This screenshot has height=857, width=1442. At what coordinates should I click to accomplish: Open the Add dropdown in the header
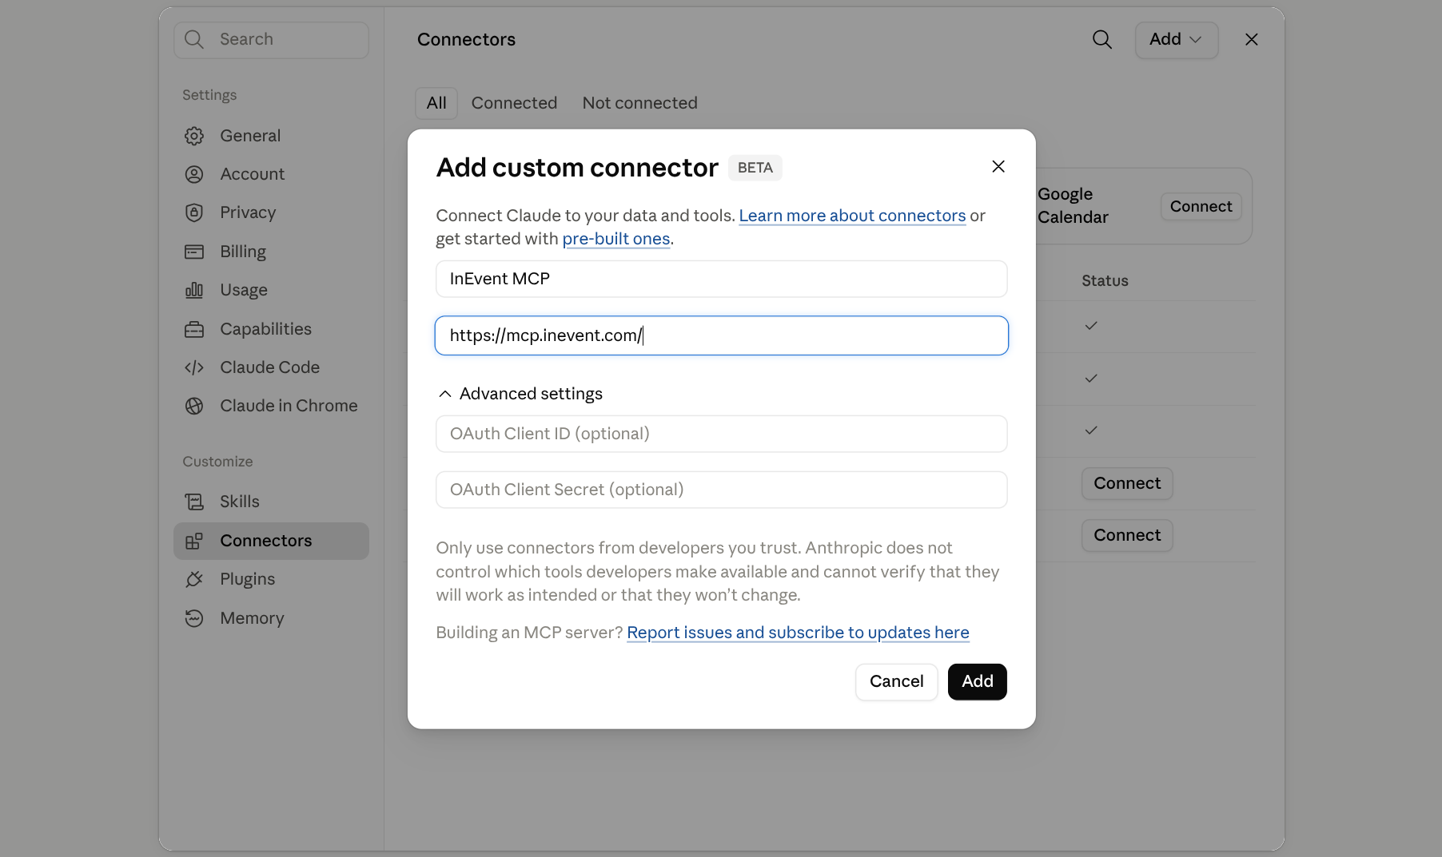[x=1177, y=39]
